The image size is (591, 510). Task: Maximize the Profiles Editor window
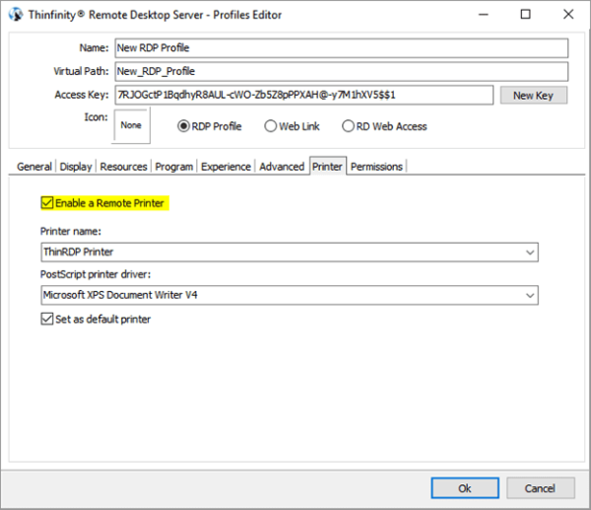[x=525, y=15]
